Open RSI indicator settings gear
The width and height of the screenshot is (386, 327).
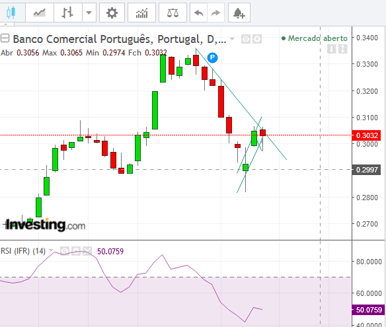[76, 251]
